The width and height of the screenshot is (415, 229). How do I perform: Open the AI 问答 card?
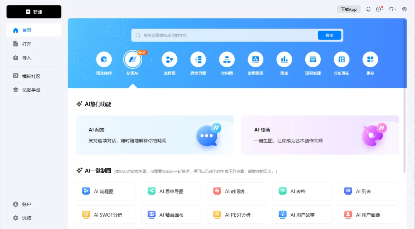click(154, 135)
